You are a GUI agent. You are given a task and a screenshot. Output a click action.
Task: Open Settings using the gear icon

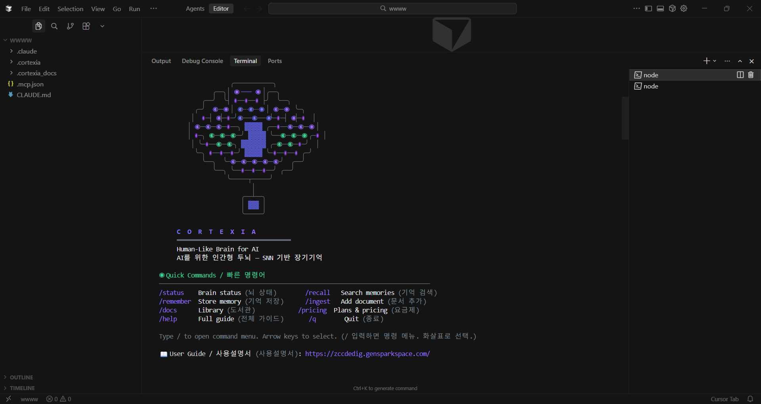pos(684,8)
